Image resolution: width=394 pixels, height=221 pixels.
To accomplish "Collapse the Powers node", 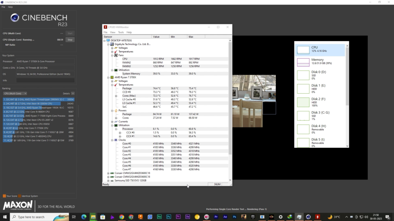I will click(x=112, y=110).
